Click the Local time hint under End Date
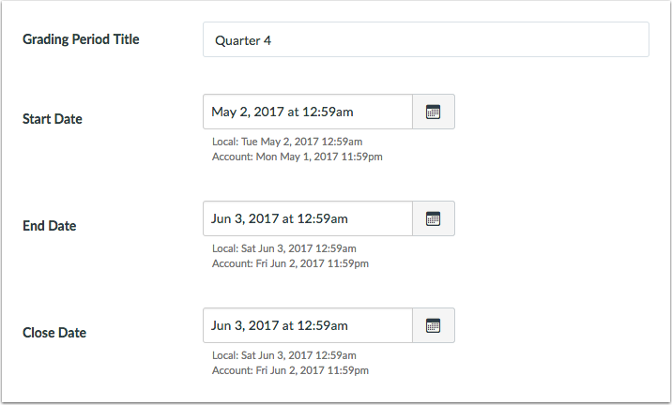Screen dimensions: 672x405 [283, 248]
